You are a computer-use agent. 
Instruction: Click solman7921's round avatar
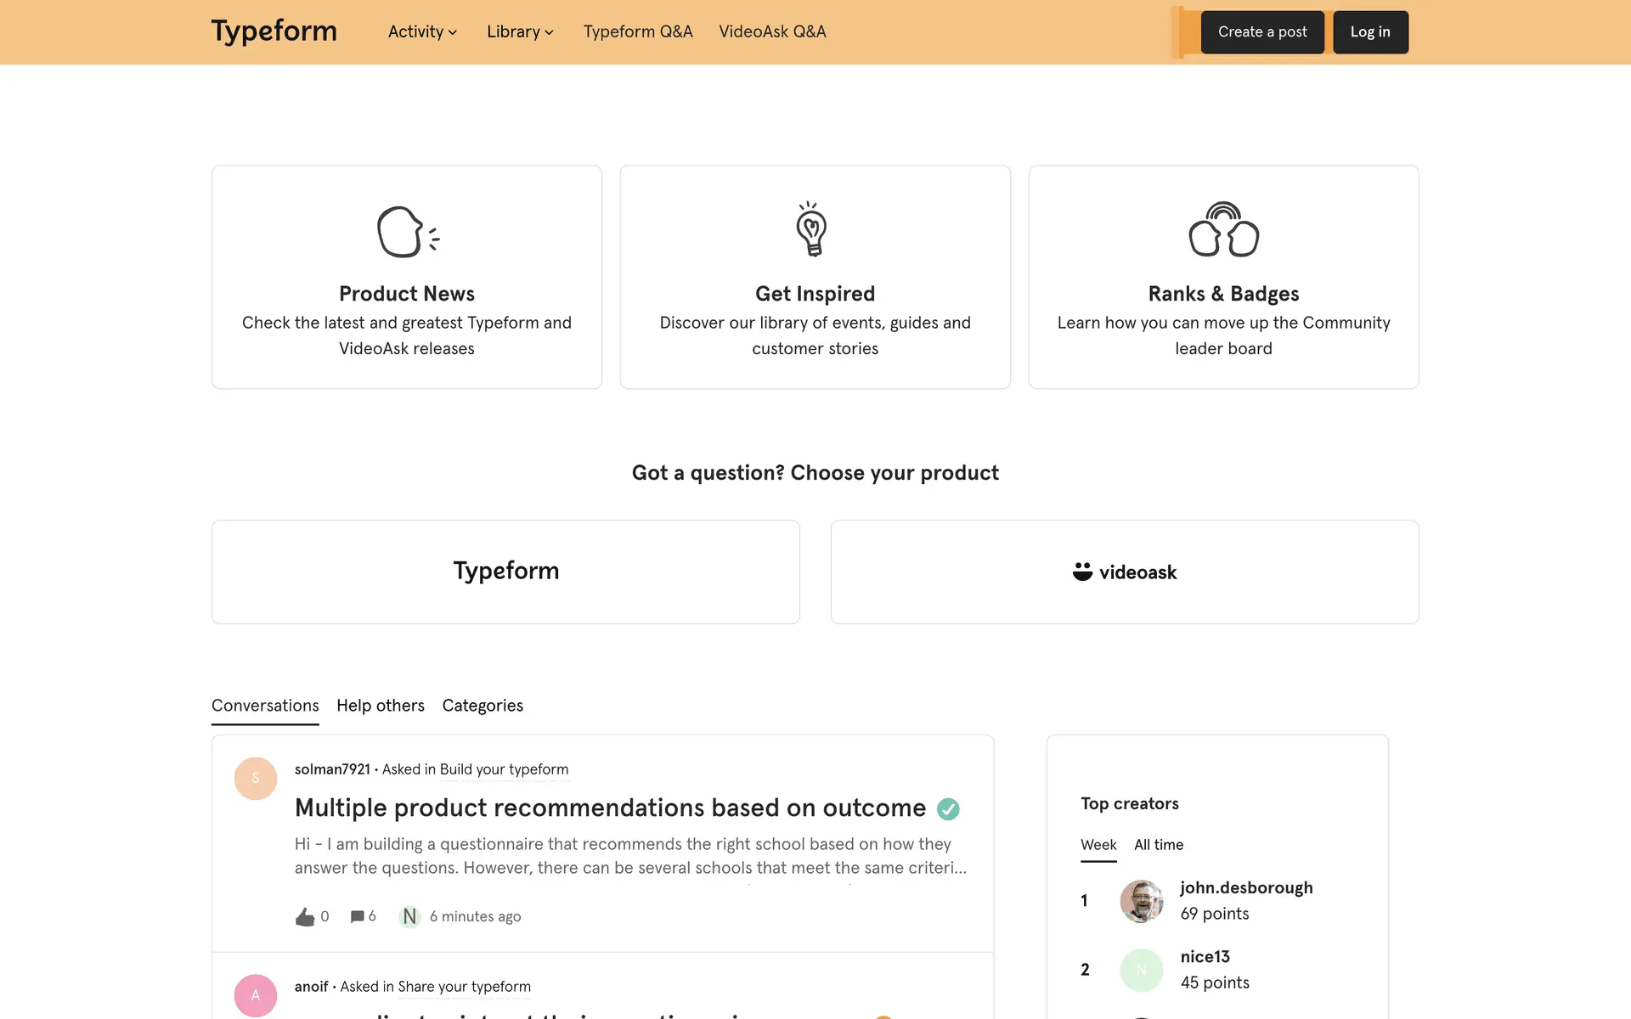point(256,778)
